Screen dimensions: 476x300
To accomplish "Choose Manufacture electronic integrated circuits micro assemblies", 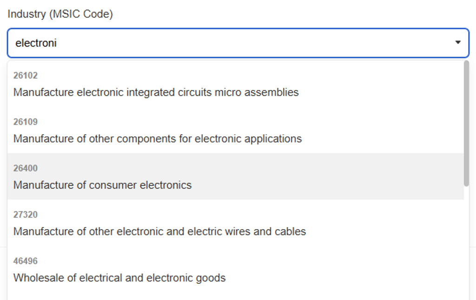I will pyautogui.click(x=156, y=92).
